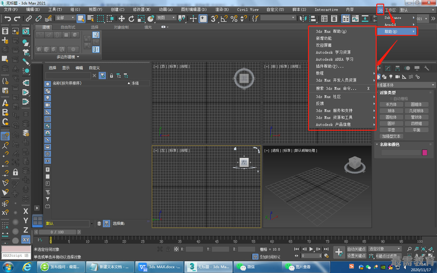Open the 标准基本体 category dropdown
The image size is (437, 273).
coord(406,85)
